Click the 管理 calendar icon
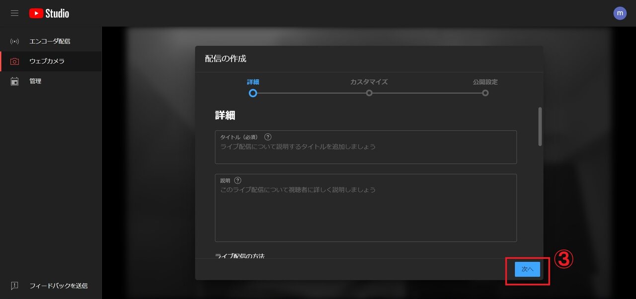 click(x=14, y=81)
